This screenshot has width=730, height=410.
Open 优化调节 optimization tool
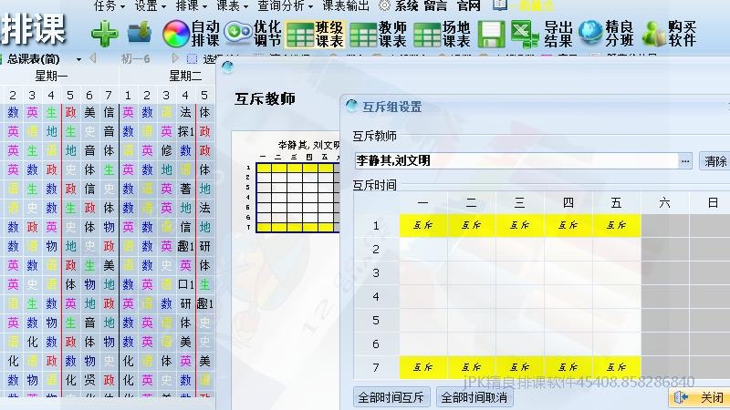[253, 34]
